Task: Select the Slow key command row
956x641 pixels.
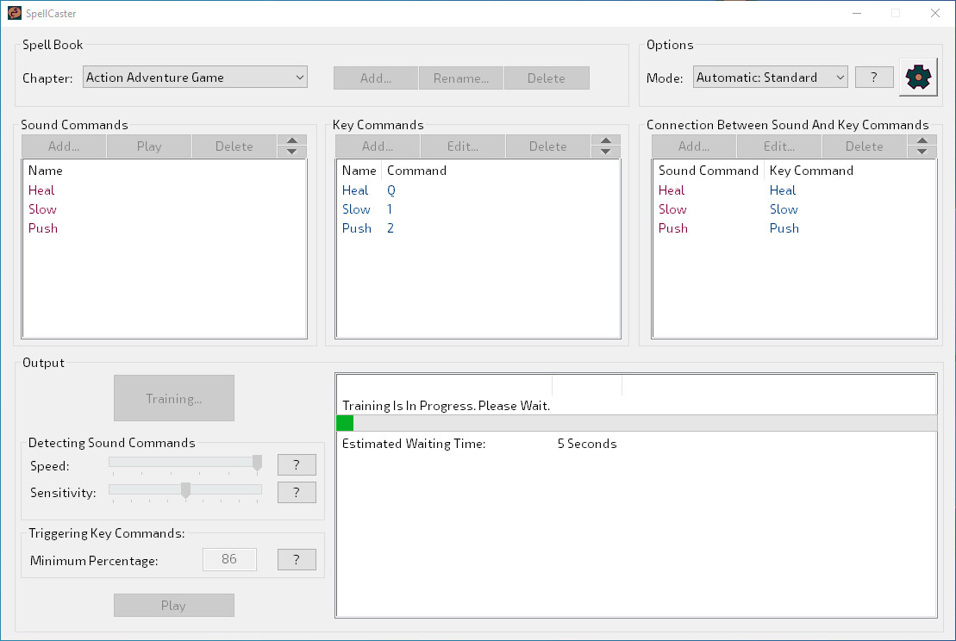Action: tap(356, 209)
